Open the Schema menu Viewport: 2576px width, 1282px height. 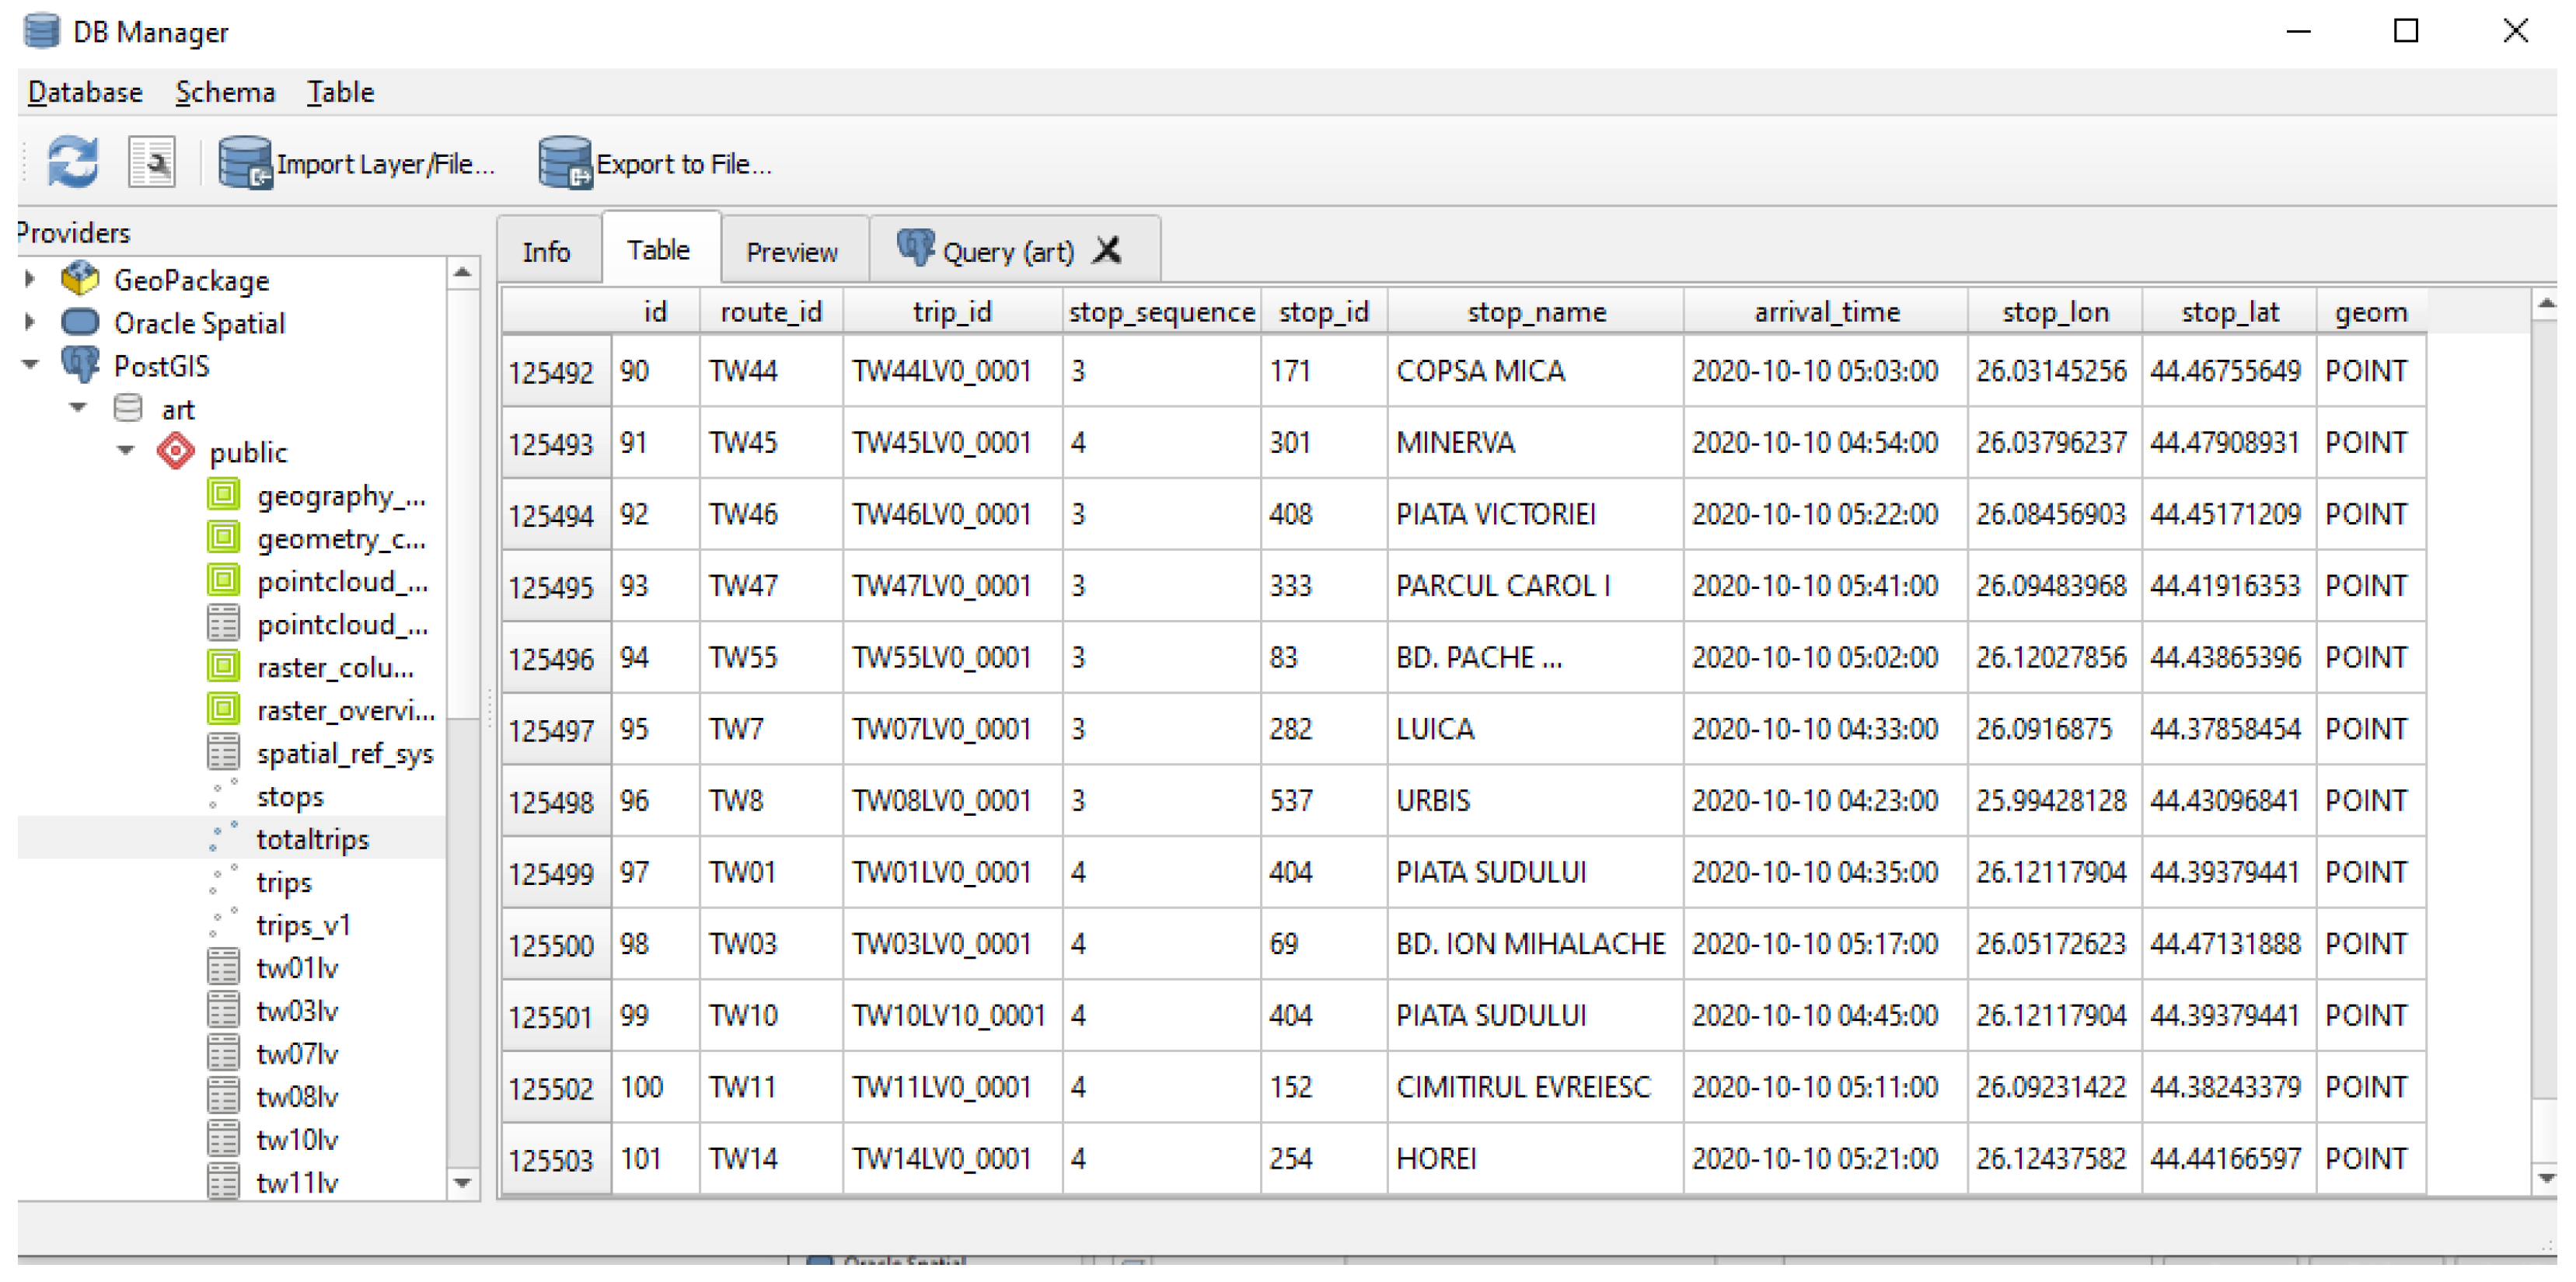(225, 92)
